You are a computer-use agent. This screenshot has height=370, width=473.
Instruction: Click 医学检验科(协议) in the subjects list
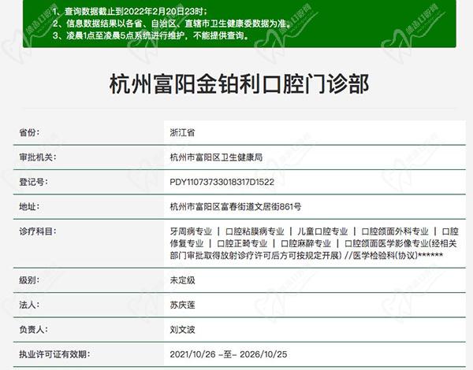385,256
